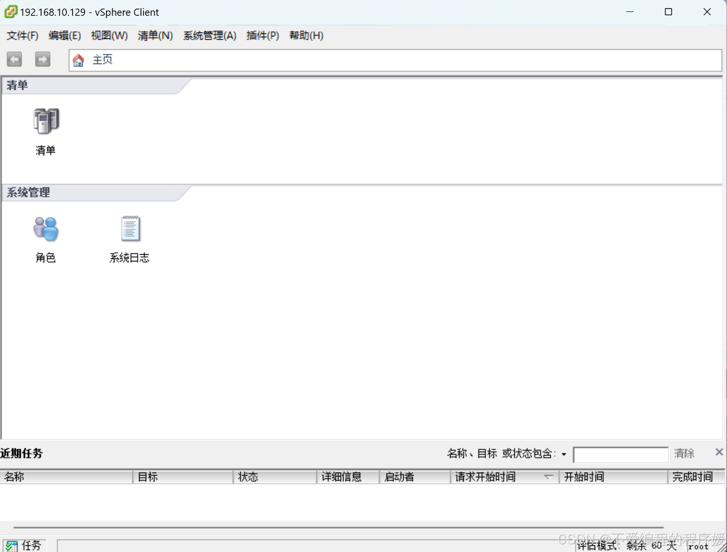Click the 清单 section header
Image resolution: width=727 pixels, height=552 pixels.
coord(17,85)
